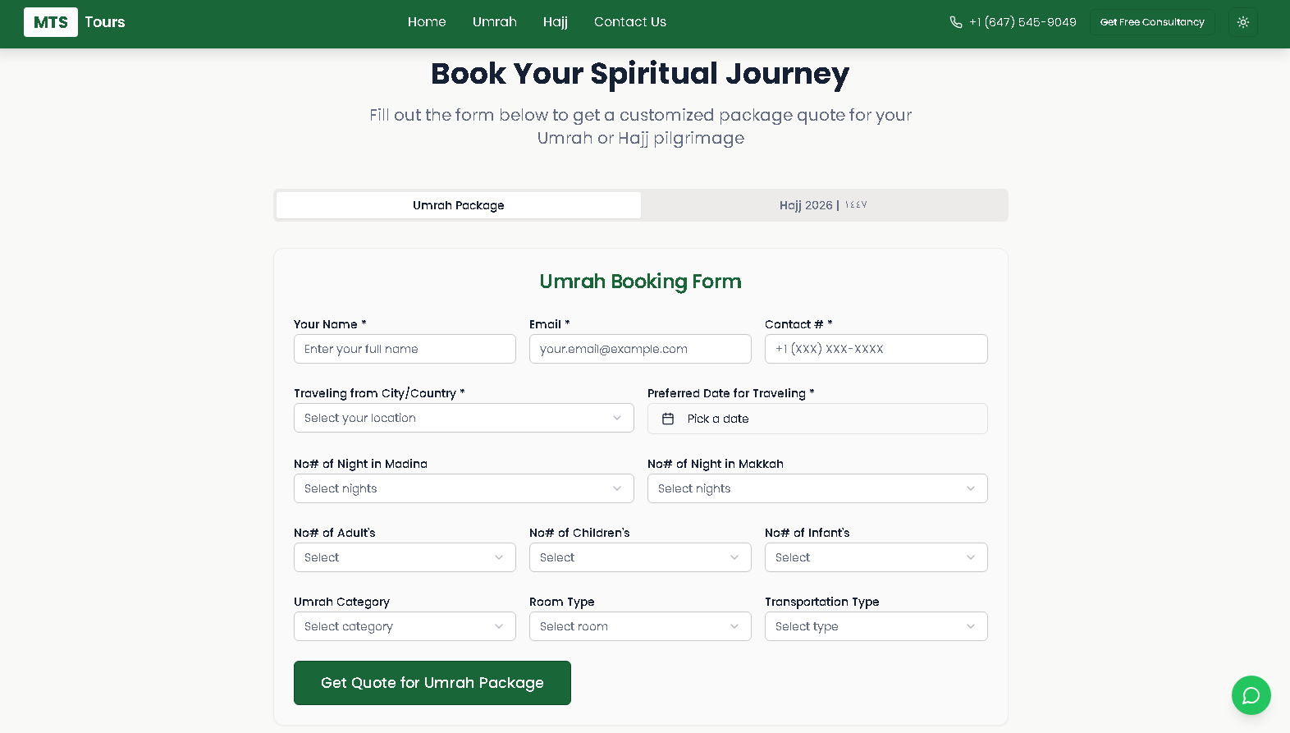1290x733 pixels.
Task: Click the phone icon in header
Action: click(x=956, y=22)
